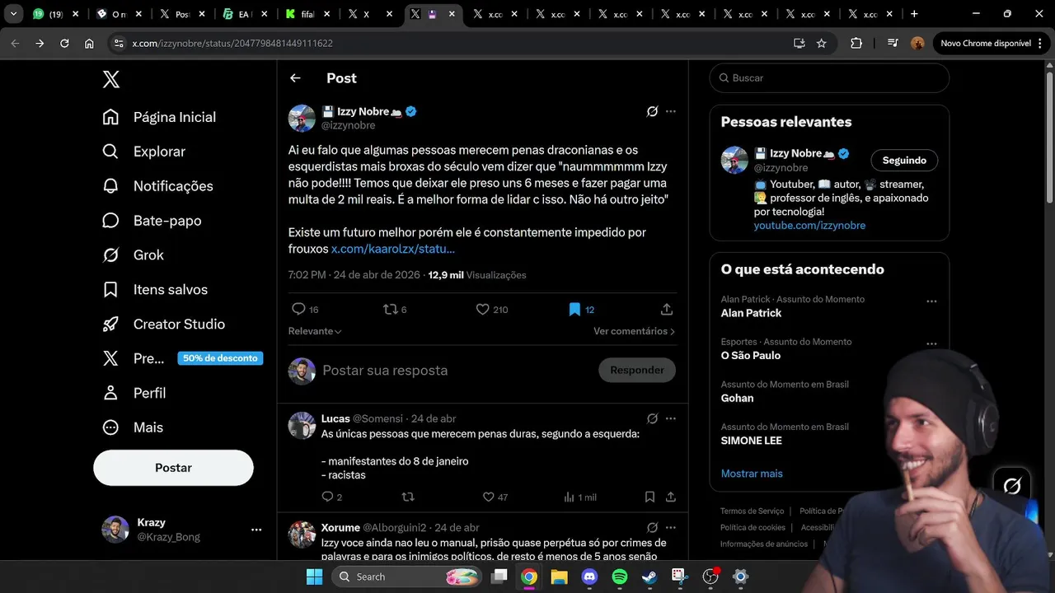Repost the post with 6 reposts

(x=390, y=310)
